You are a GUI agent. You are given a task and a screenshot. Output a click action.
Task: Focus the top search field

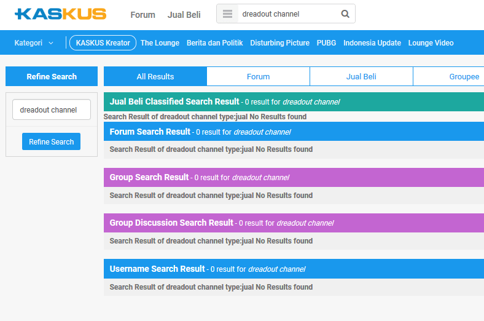(287, 14)
